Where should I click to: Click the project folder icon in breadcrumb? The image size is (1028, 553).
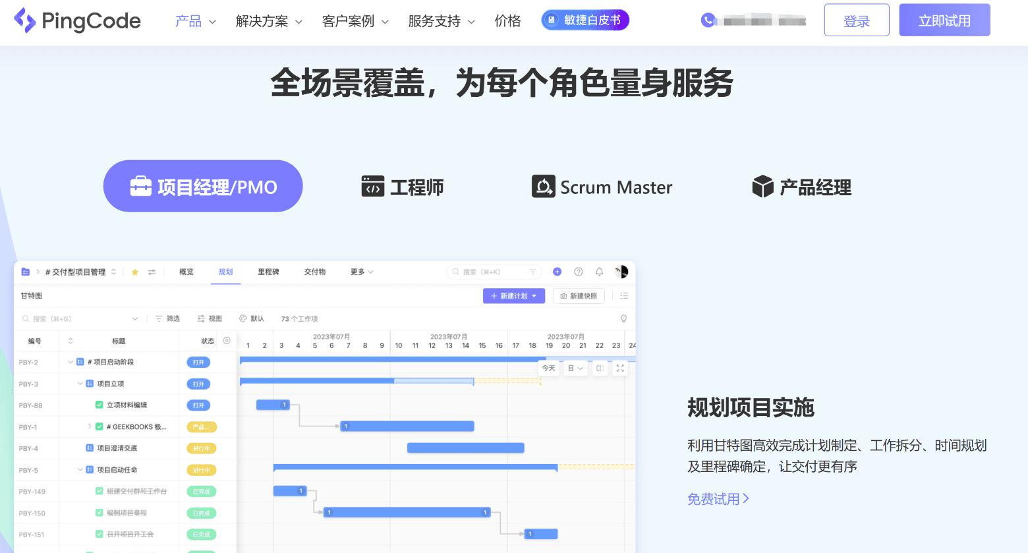pos(26,272)
